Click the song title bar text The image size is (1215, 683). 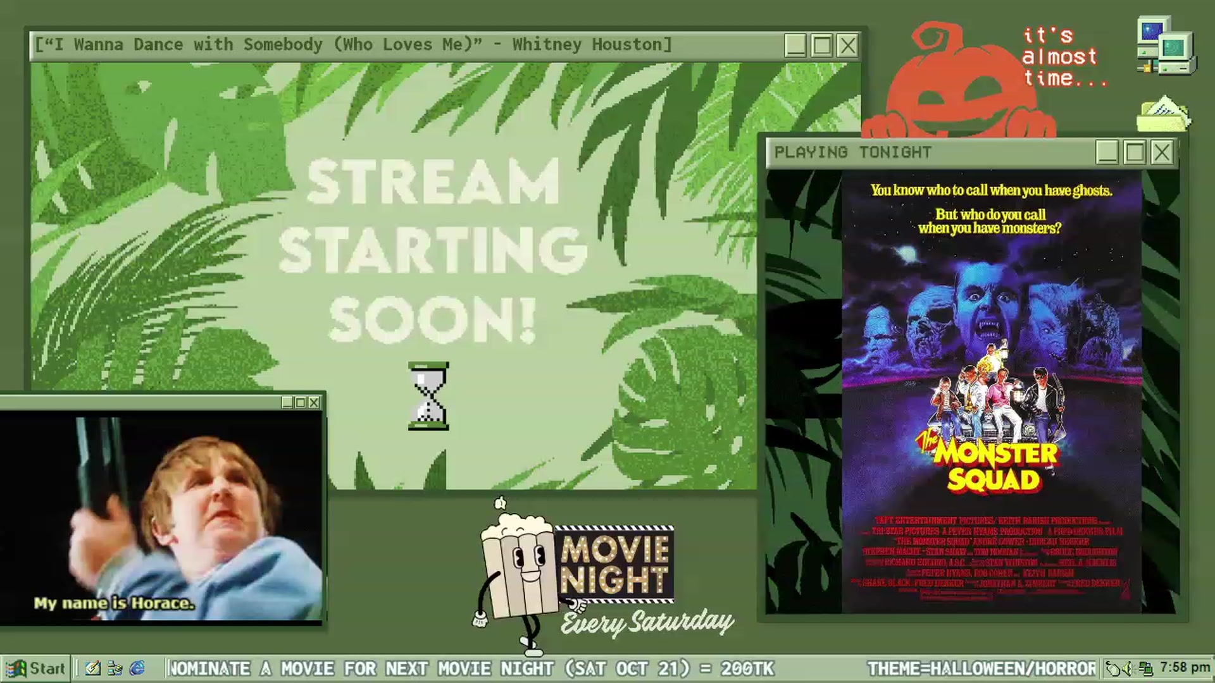click(x=353, y=45)
